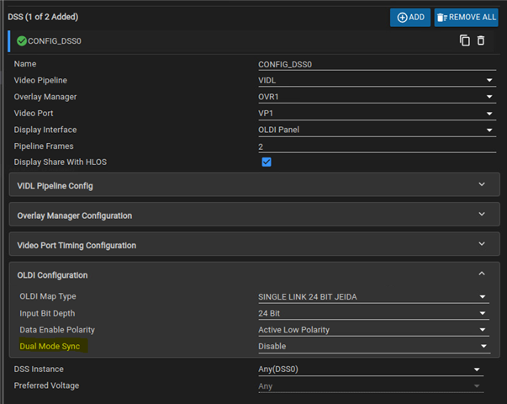
Task: Click the ADD button
Action: click(410, 18)
